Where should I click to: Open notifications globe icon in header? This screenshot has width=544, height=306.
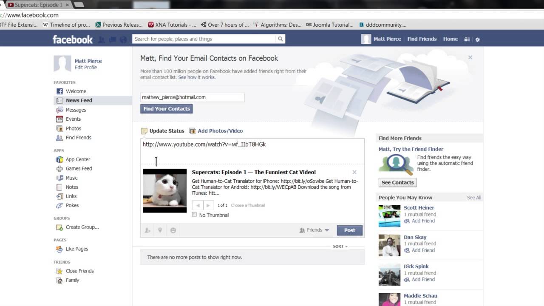pyautogui.click(x=123, y=40)
